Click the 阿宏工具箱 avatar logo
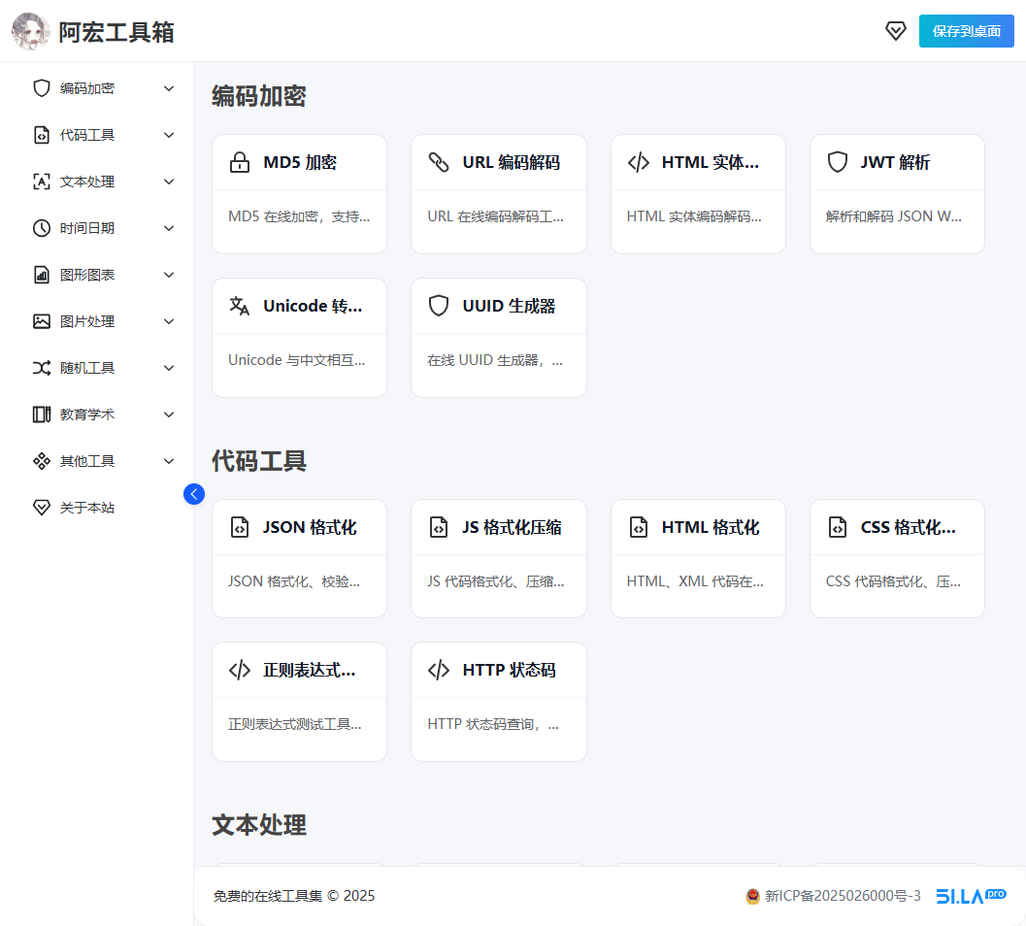The width and height of the screenshot is (1026, 926). point(30,31)
